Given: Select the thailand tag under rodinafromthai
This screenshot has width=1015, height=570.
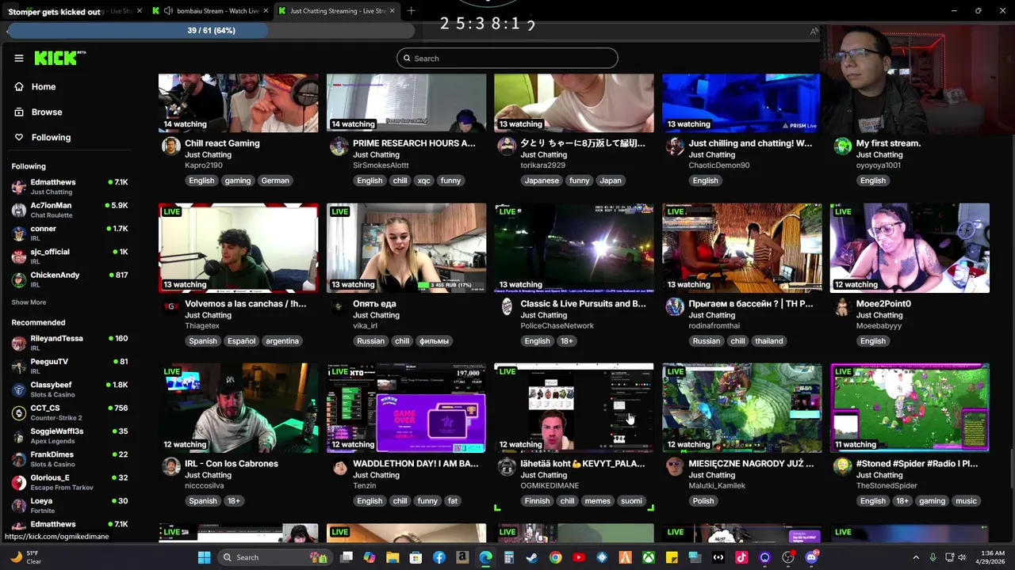Looking at the screenshot, I should point(769,341).
